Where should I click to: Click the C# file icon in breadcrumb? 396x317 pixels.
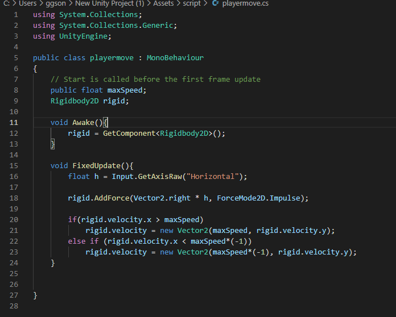(x=215, y=4)
